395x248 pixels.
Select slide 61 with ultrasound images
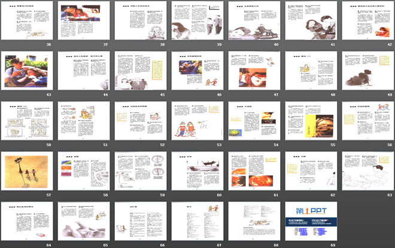coord(254,171)
